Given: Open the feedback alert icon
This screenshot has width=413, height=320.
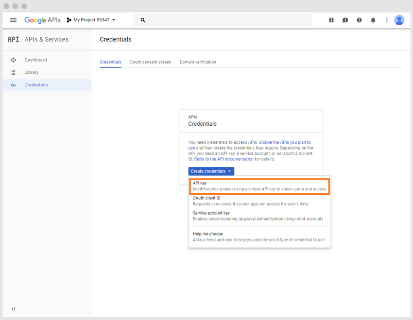Looking at the screenshot, I should point(345,20).
